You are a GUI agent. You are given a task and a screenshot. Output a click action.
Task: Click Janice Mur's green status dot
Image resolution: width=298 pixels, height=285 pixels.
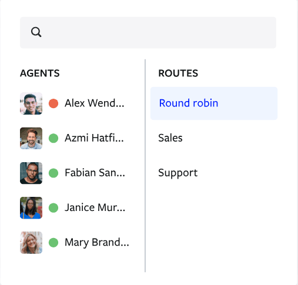(53, 208)
